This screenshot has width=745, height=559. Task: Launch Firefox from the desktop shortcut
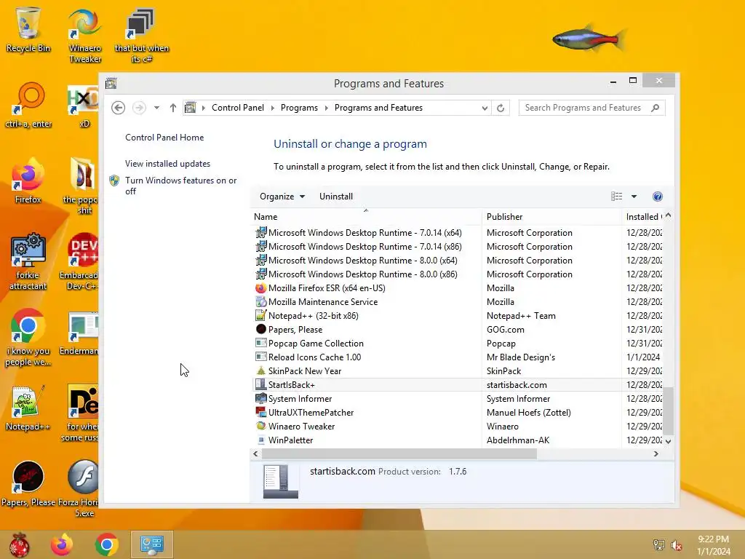point(28,181)
